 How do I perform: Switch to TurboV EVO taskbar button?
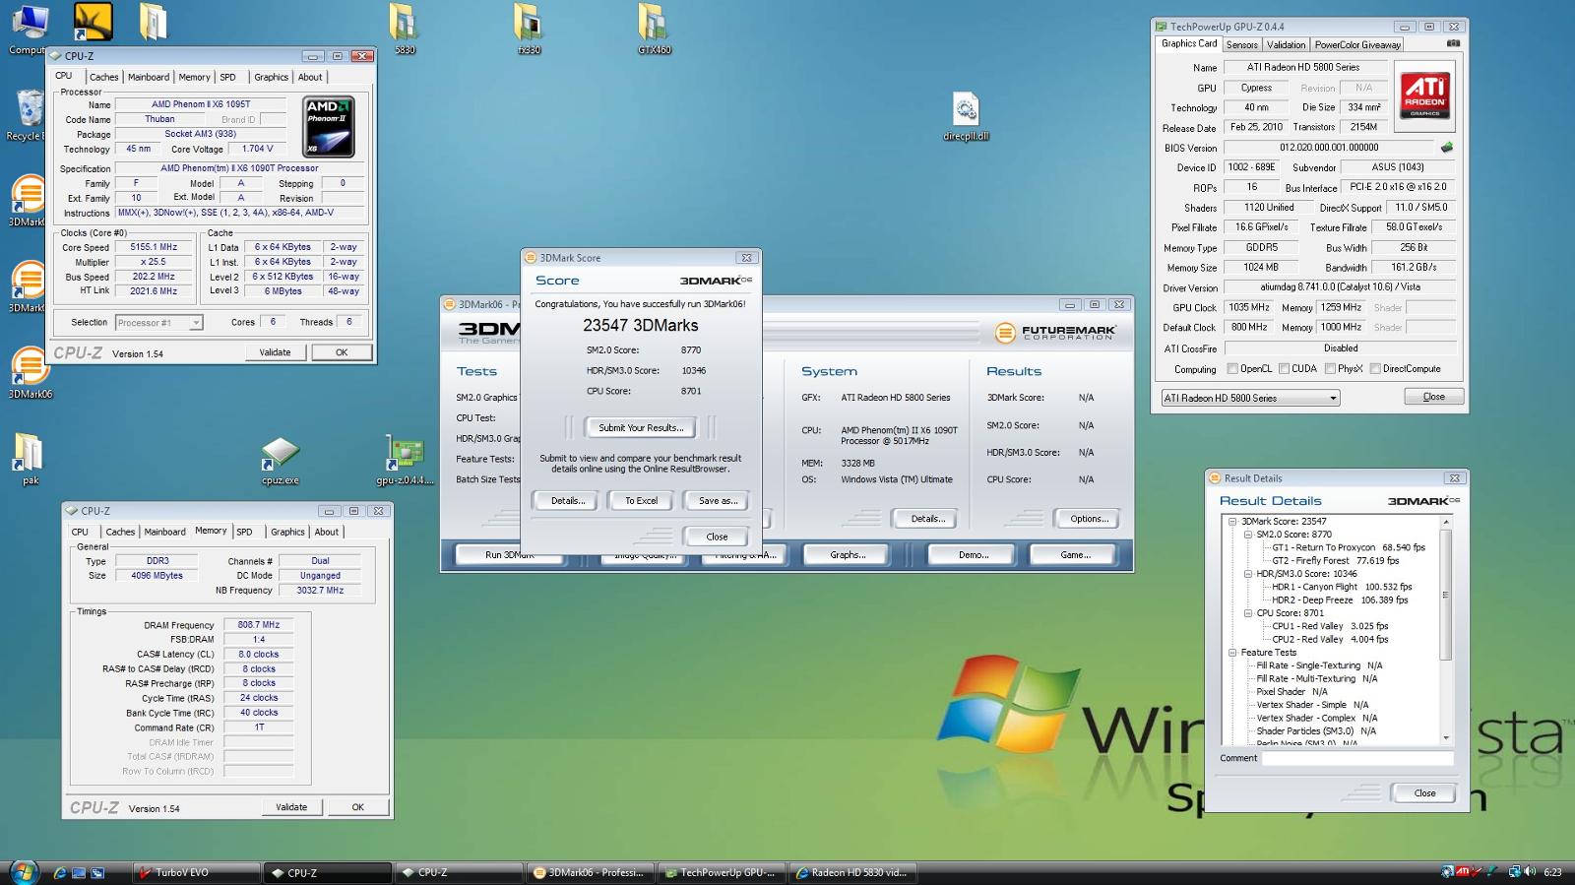point(196,872)
